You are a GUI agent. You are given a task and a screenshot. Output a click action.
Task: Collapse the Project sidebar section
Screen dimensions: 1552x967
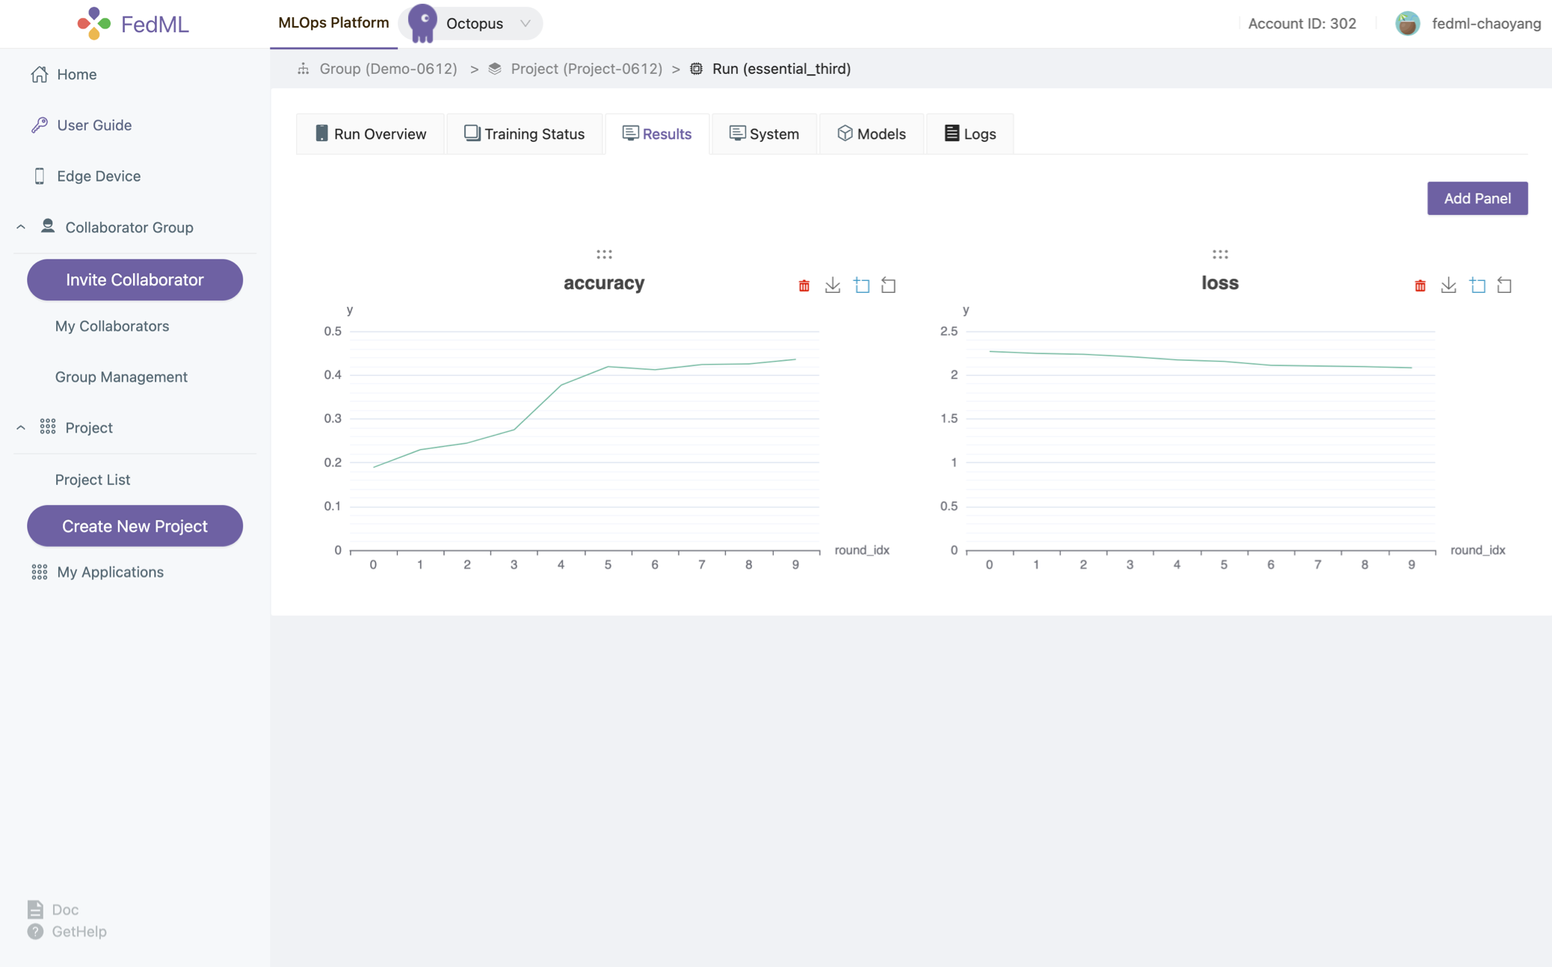(21, 427)
